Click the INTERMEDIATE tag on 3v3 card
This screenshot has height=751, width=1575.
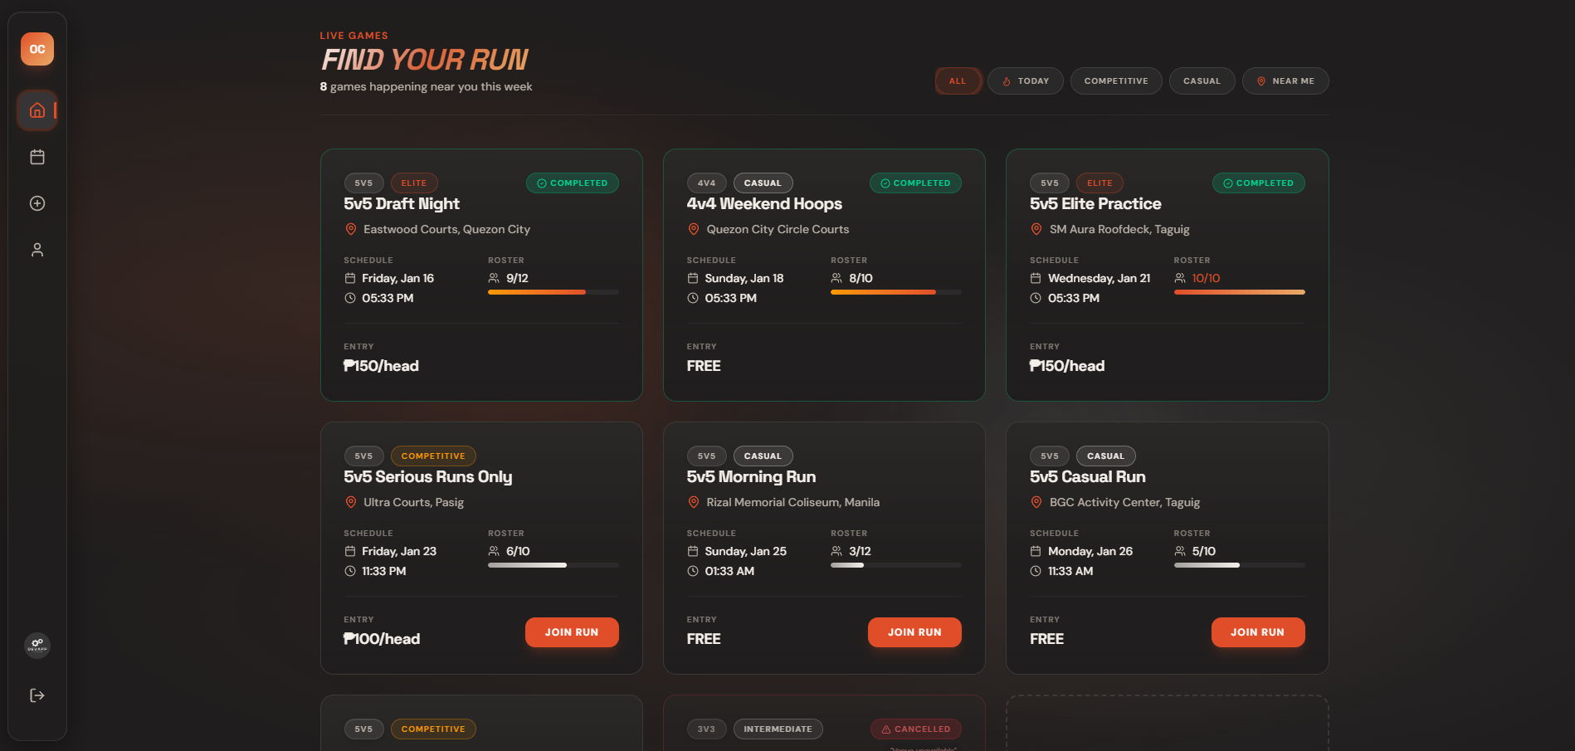(x=778, y=729)
